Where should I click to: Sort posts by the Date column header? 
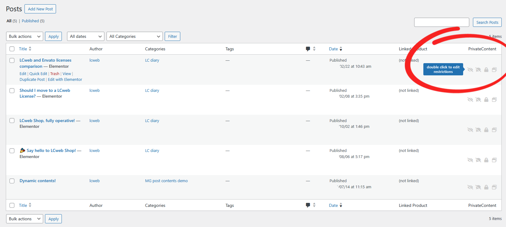(x=333, y=49)
